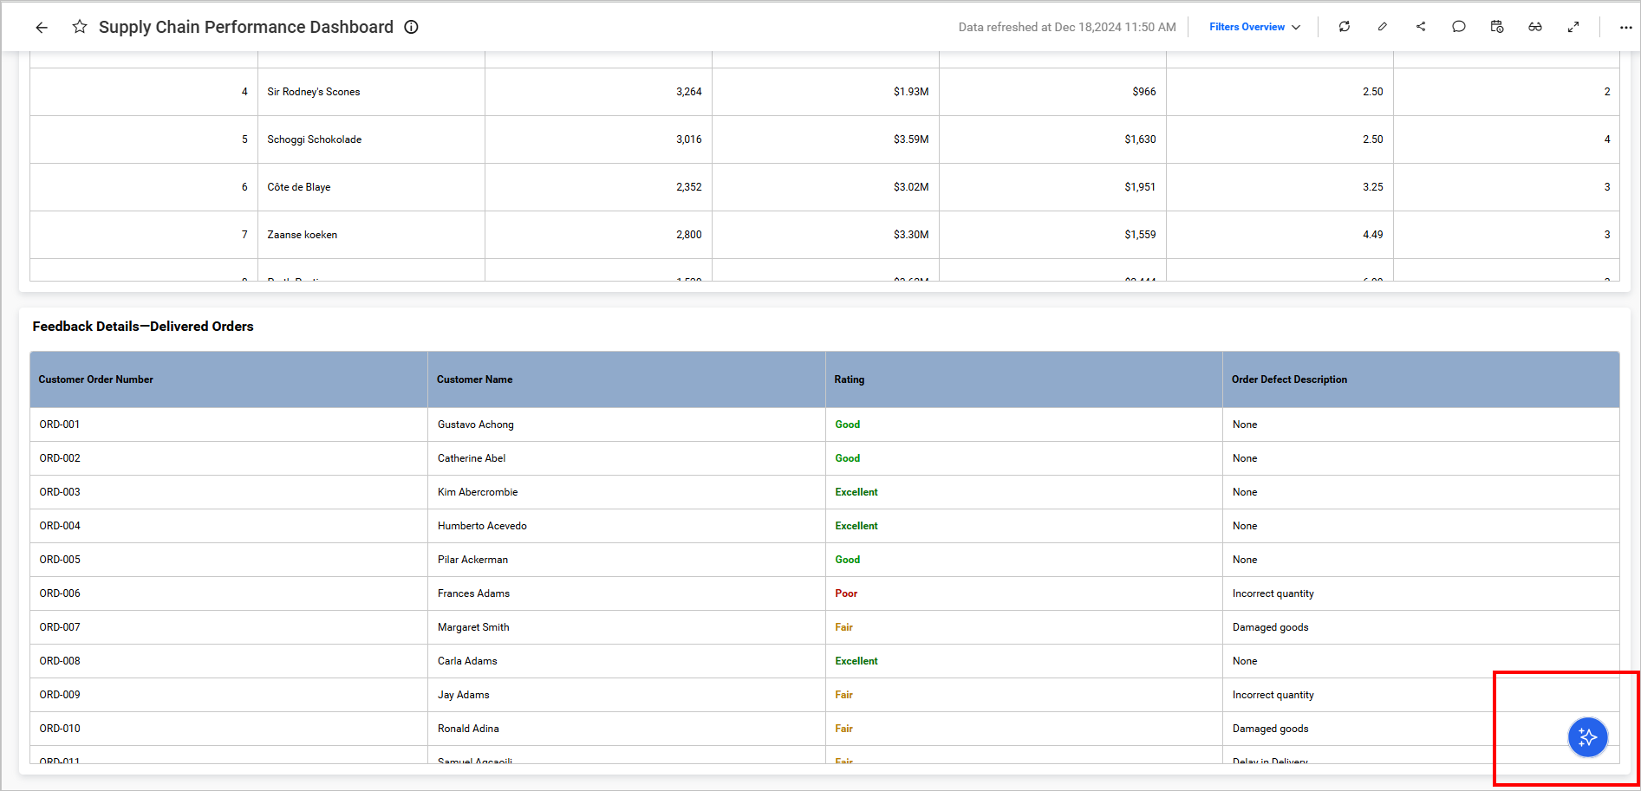Open the comments speech bubble
The image size is (1641, 791).
pos(1459,27)
